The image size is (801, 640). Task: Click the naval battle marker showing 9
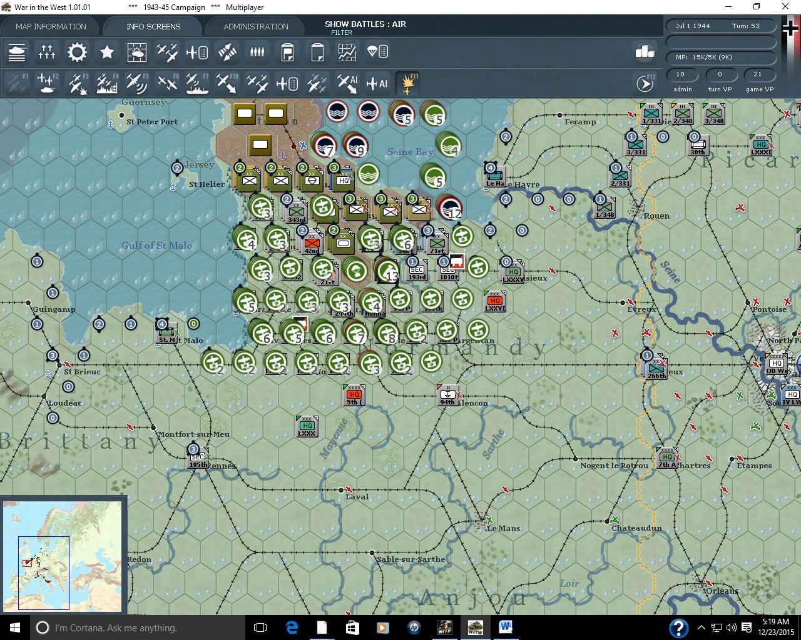coord(355,145)
